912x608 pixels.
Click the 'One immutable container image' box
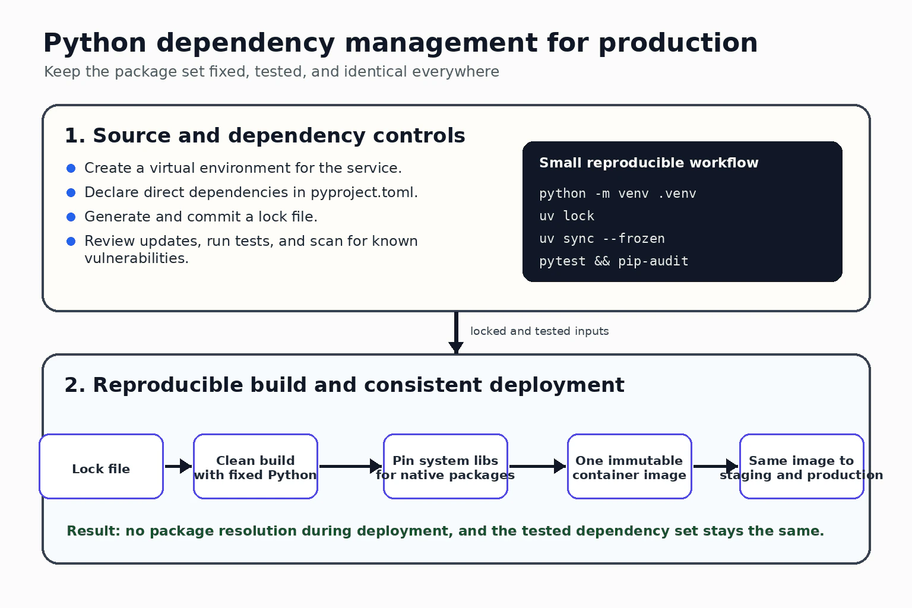coord(629,467)
